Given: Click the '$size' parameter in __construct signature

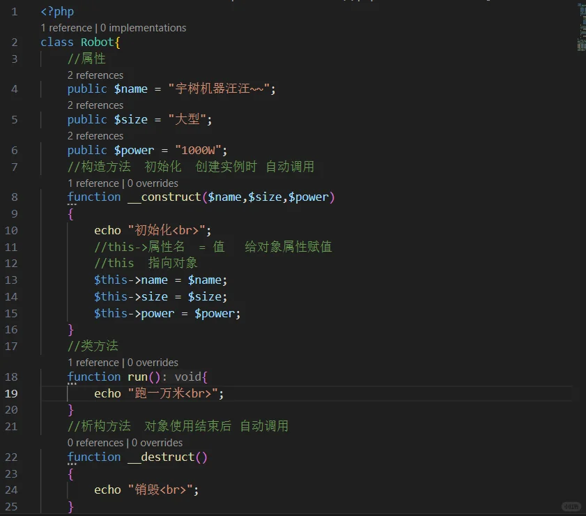Looking at the screenshot, I should pyautogui.click(x=265, y=197).
